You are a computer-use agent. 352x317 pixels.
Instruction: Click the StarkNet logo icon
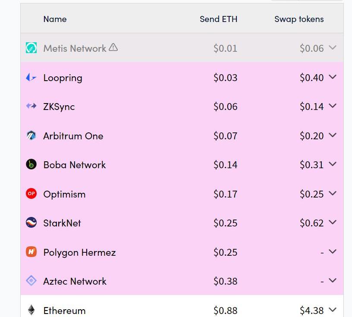31,223
